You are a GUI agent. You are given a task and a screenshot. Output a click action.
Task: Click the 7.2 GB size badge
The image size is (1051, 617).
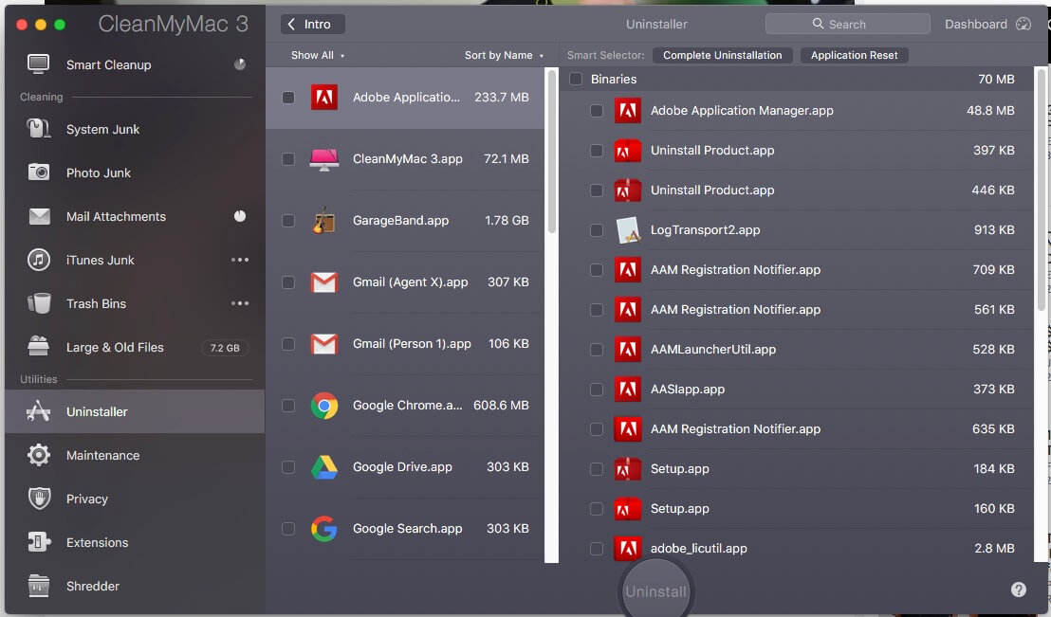coord(225,348)
